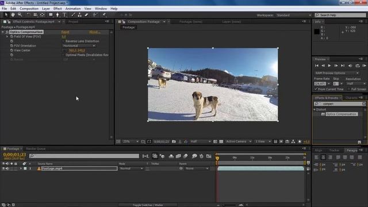
Task: Open 1 View layout dropdown
Action: coord(263,141)
